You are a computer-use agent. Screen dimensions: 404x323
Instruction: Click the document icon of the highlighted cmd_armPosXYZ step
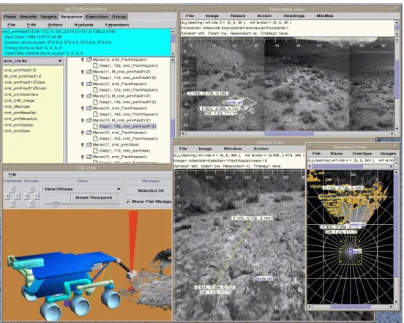[x=96, y=126]
